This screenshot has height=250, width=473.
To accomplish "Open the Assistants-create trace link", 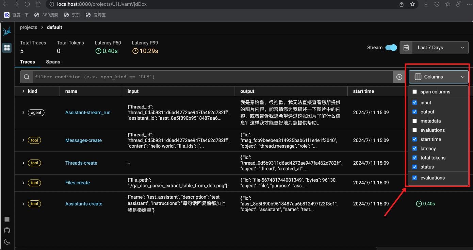I will tap(84, 204).
